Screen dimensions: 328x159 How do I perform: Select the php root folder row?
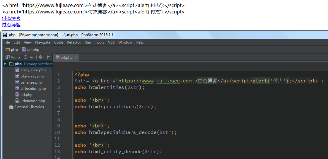[28, 64]
